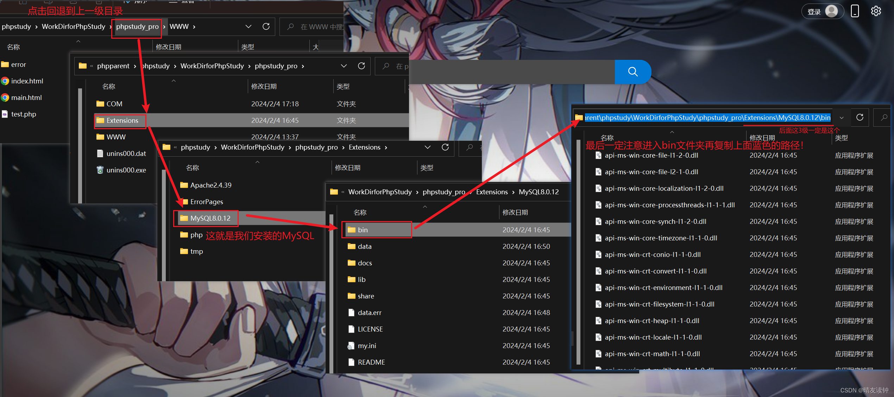
Task: Click the WWW search box
Action: 311,26
